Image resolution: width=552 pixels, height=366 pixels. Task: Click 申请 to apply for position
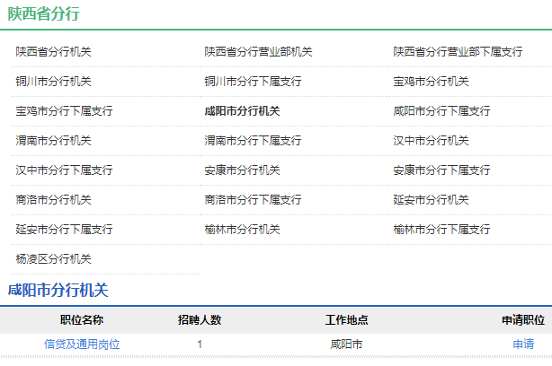tap(523, 344)
